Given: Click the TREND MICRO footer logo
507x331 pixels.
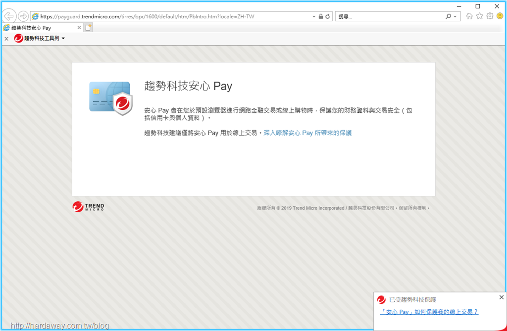Looking at the screenshot, I should (x=88, y=206).
